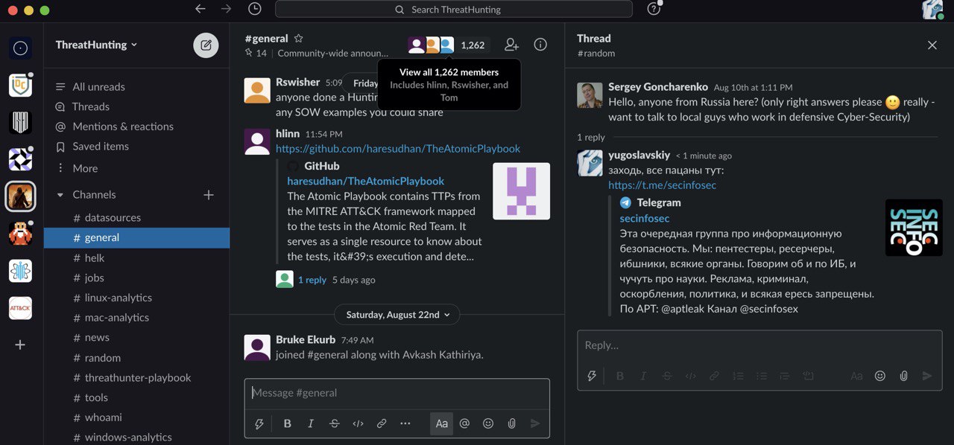
Task: Click the Message #general input field
Action: click(397, 393)
